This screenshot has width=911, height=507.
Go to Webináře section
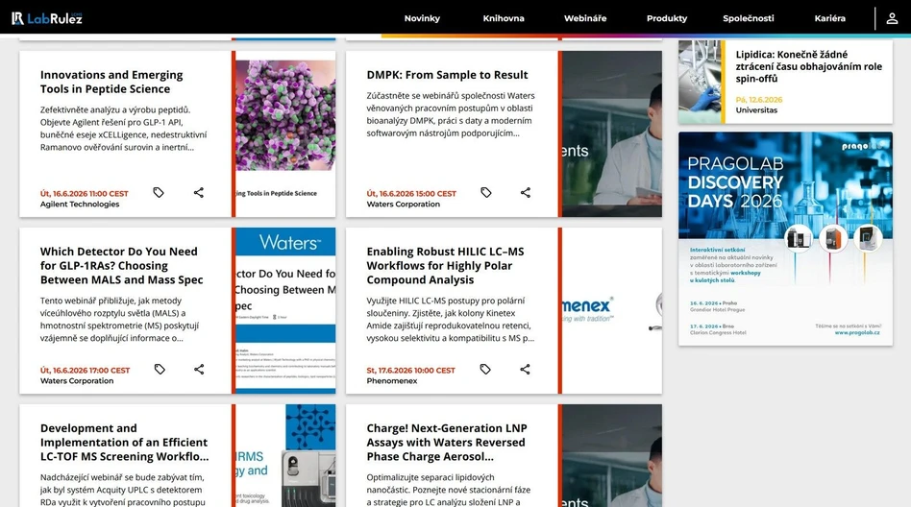point(585,18)
